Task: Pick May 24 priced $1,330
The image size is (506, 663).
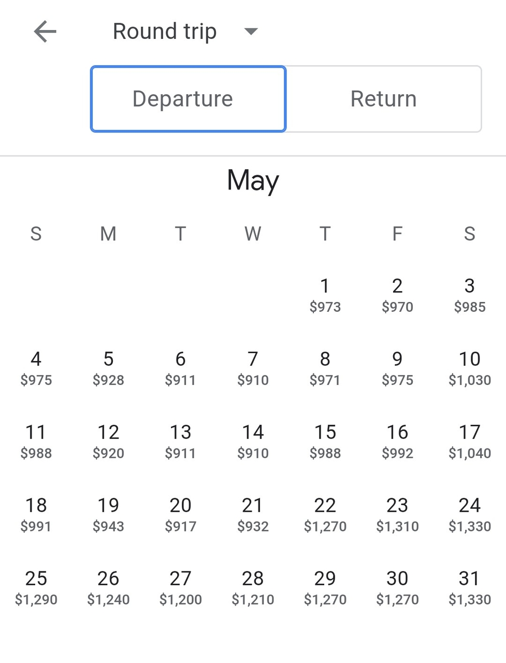Action: (470, 514)
